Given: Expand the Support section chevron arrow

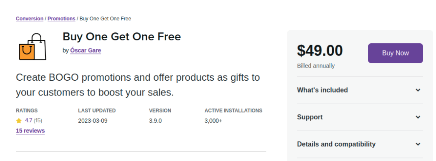Looking at the screenshot, I should tap(418, 117).
